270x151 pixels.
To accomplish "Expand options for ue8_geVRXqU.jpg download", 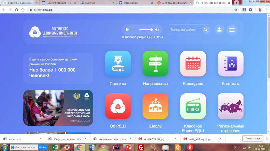I will point(221,139).
